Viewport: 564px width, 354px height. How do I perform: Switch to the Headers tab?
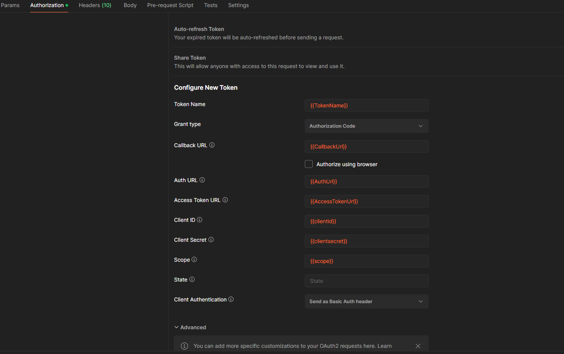tap(95, 5)
